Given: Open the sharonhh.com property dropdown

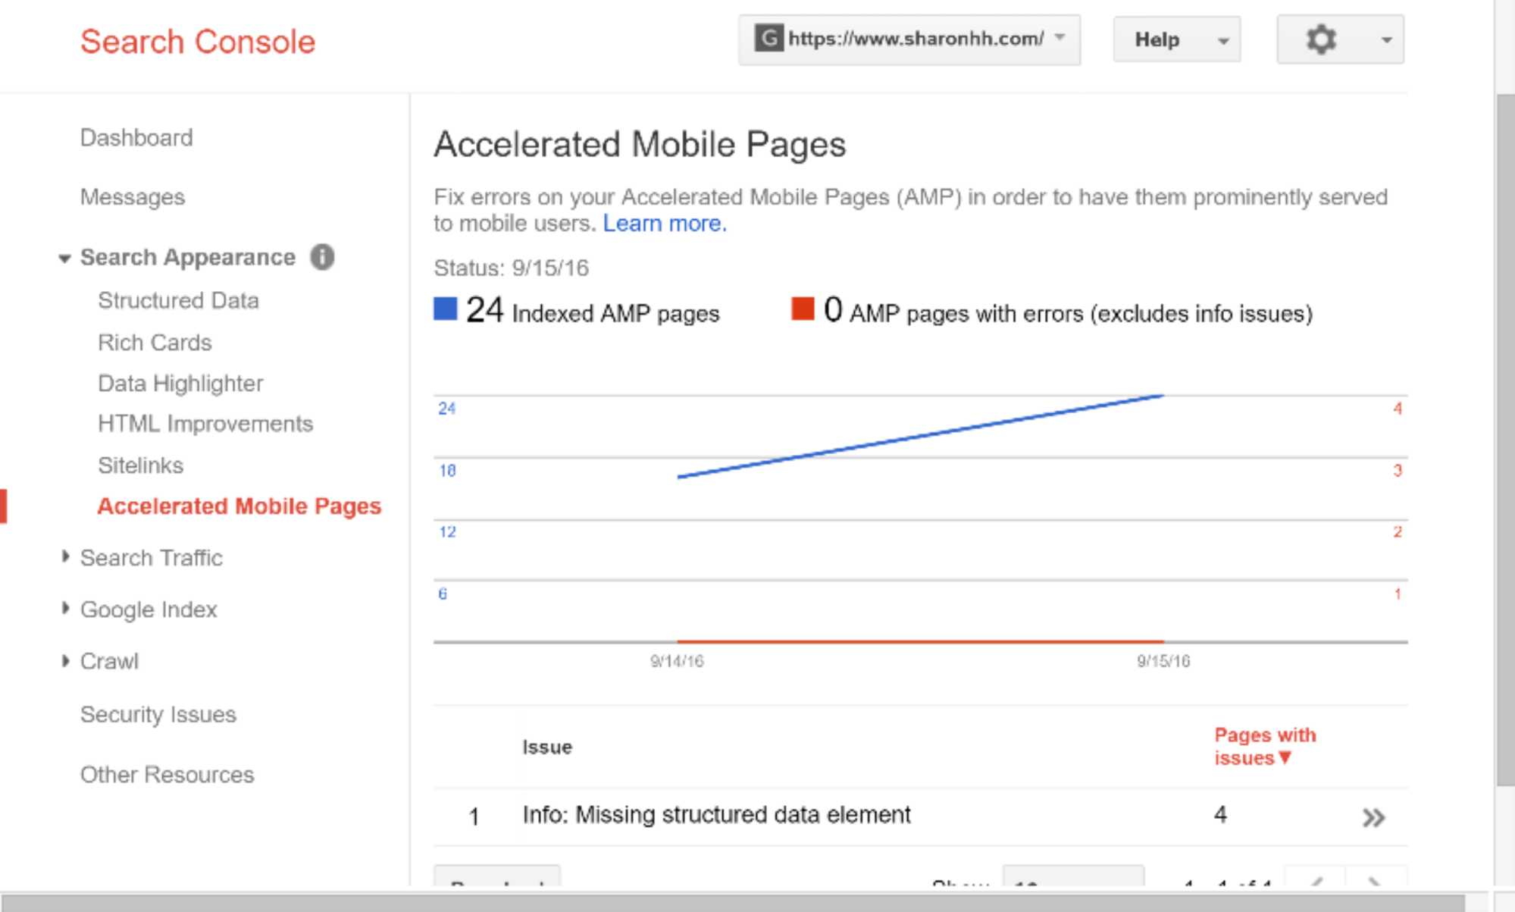Looking at the screenshot, I should pyautogui.click(x=909, y=39).
